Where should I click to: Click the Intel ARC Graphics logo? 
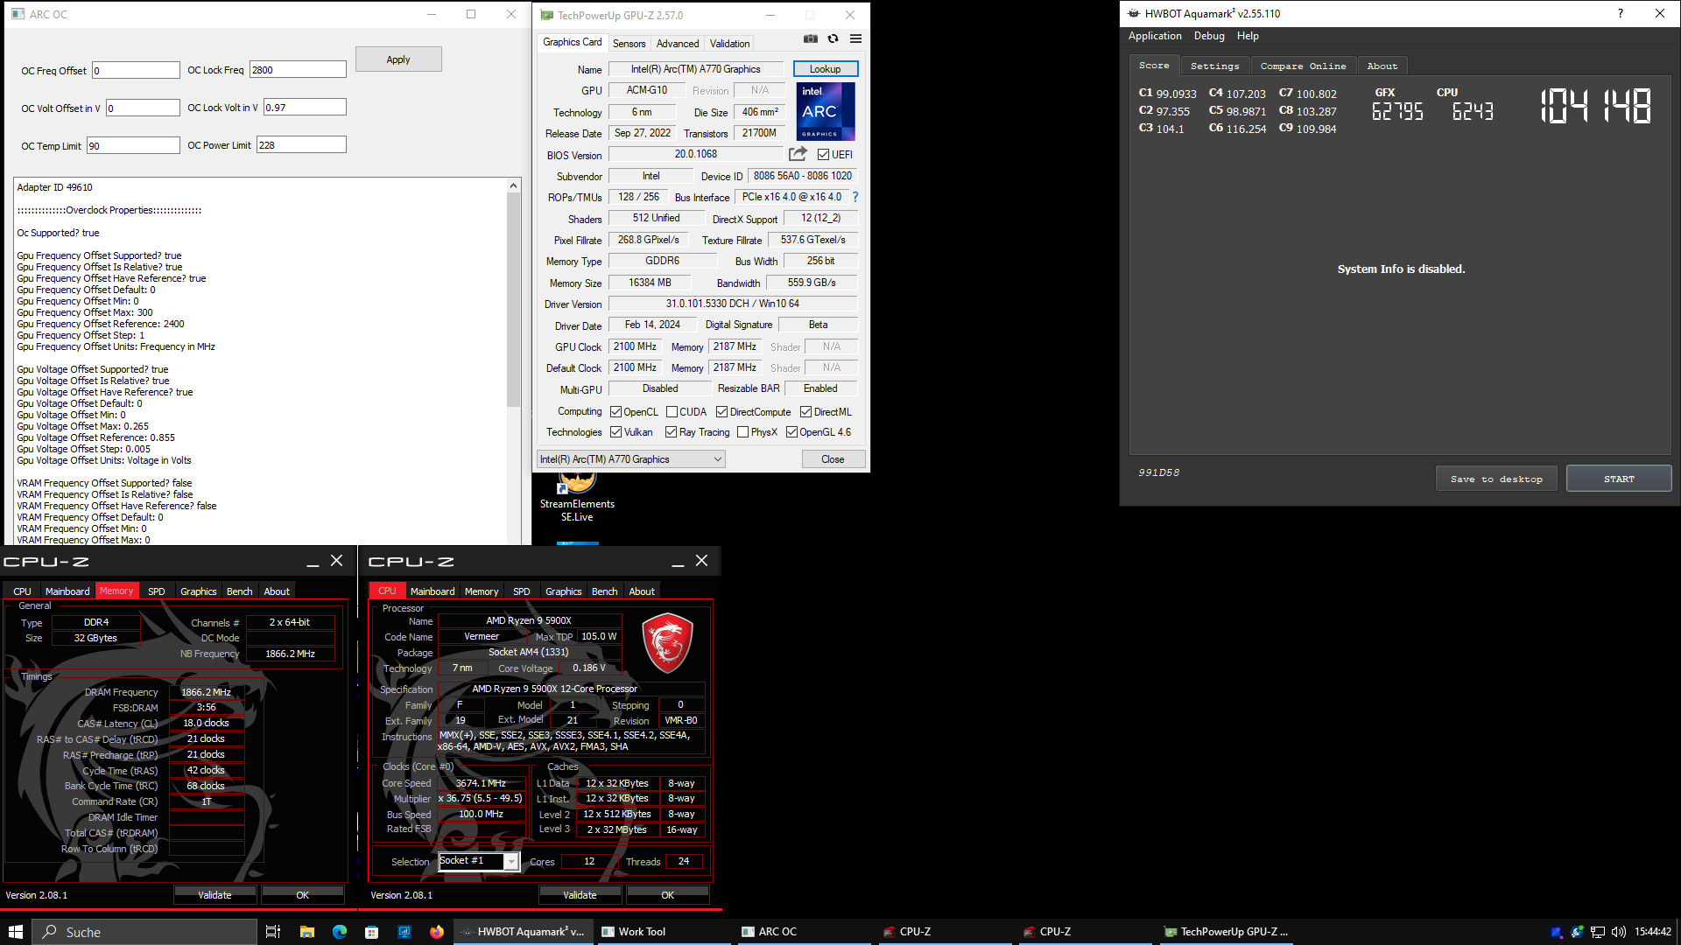(825, 111)
